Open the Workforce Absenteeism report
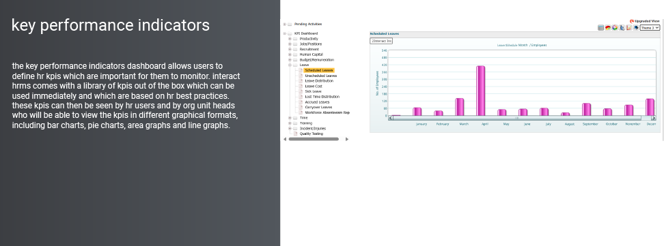The width and height of the screenshot is (664, 246). click(x=327, y=112)
